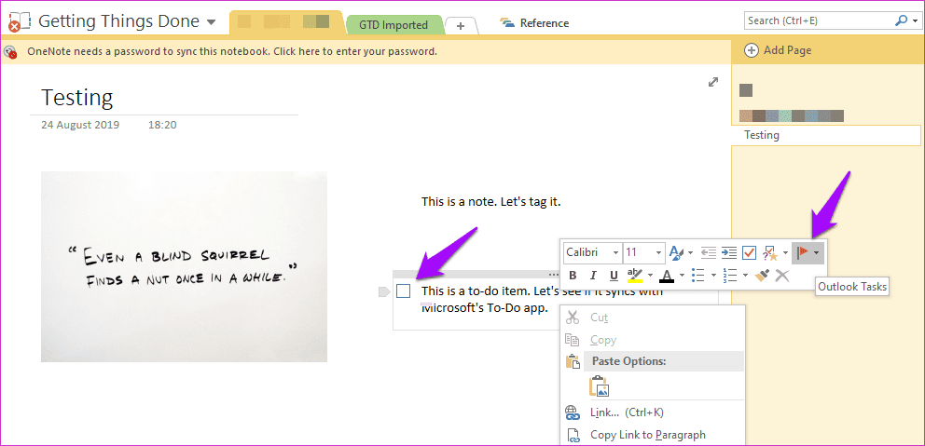Expand the numbering styles arrow
925x446 pixels.
tap(746, 276)
